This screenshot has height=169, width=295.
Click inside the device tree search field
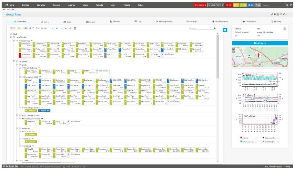click(200, 28)
